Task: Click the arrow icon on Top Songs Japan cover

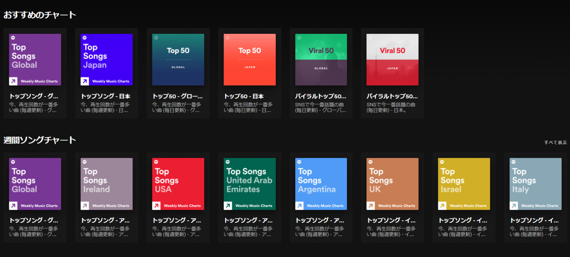Action: pos(85,81)
